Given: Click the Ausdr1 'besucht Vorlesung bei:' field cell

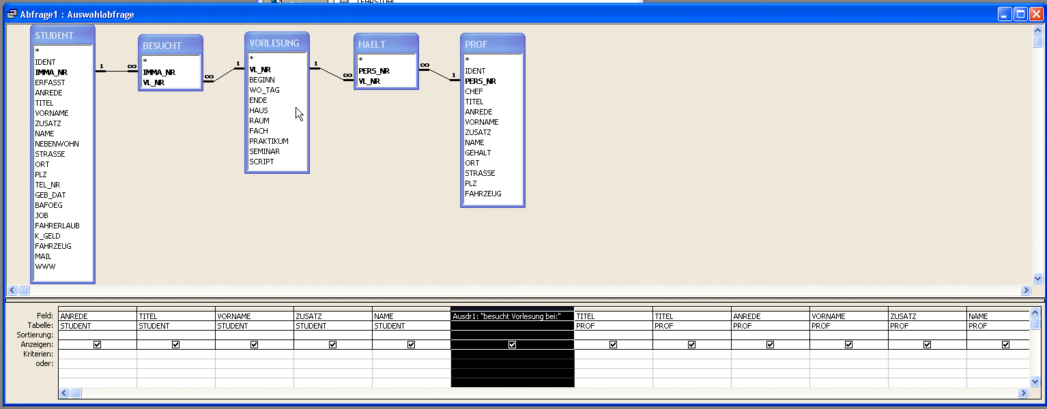Looking at the screenshot, I should click(x=513, y=316).
